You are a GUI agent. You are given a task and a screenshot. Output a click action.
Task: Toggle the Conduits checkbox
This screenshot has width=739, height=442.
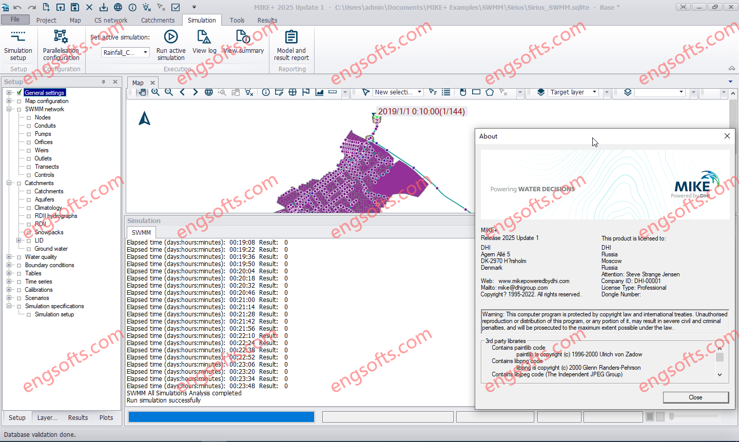pos(29,126)
